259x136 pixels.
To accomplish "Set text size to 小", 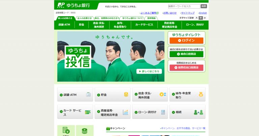I will pyautogui.click(x=205, y=18).
